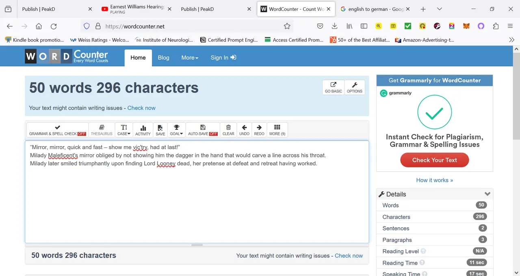Viewport: 520px width, 276px height.
Task: Open the tracking protection shield icon
Action: pos(87,26)
